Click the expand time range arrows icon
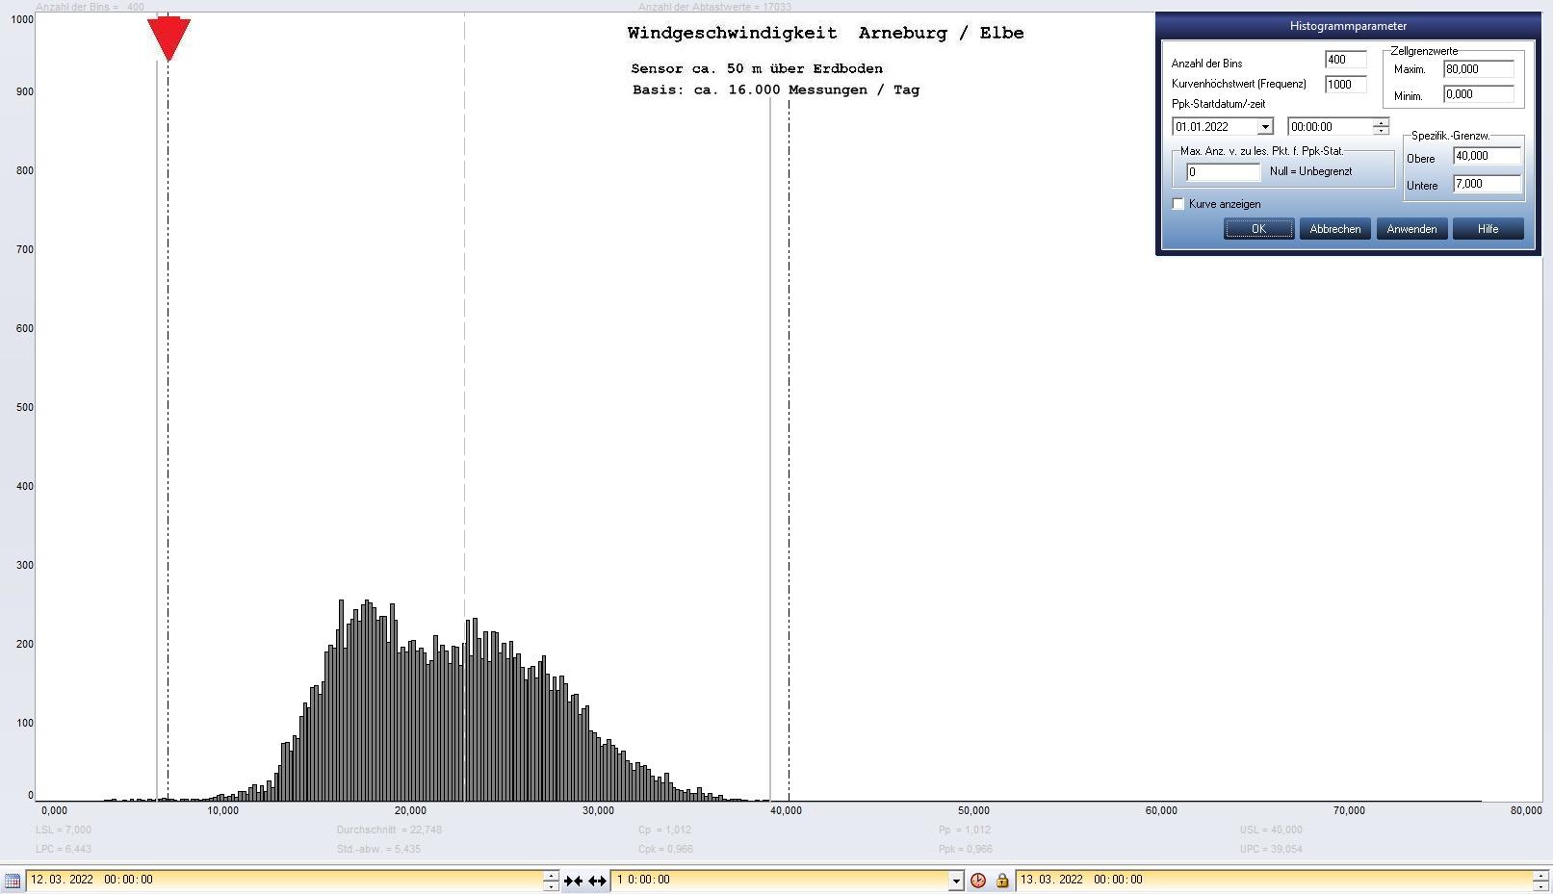The image size is (1553, 894). click(x=597, y=881)
